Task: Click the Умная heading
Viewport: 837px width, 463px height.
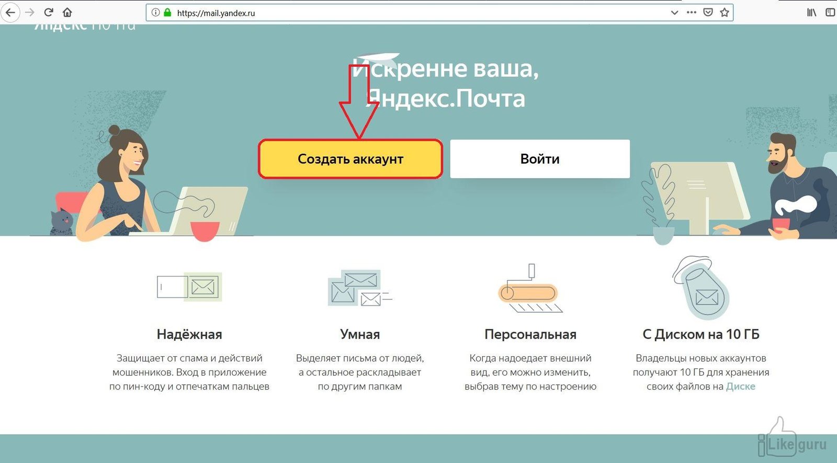Action: (360, 334)
